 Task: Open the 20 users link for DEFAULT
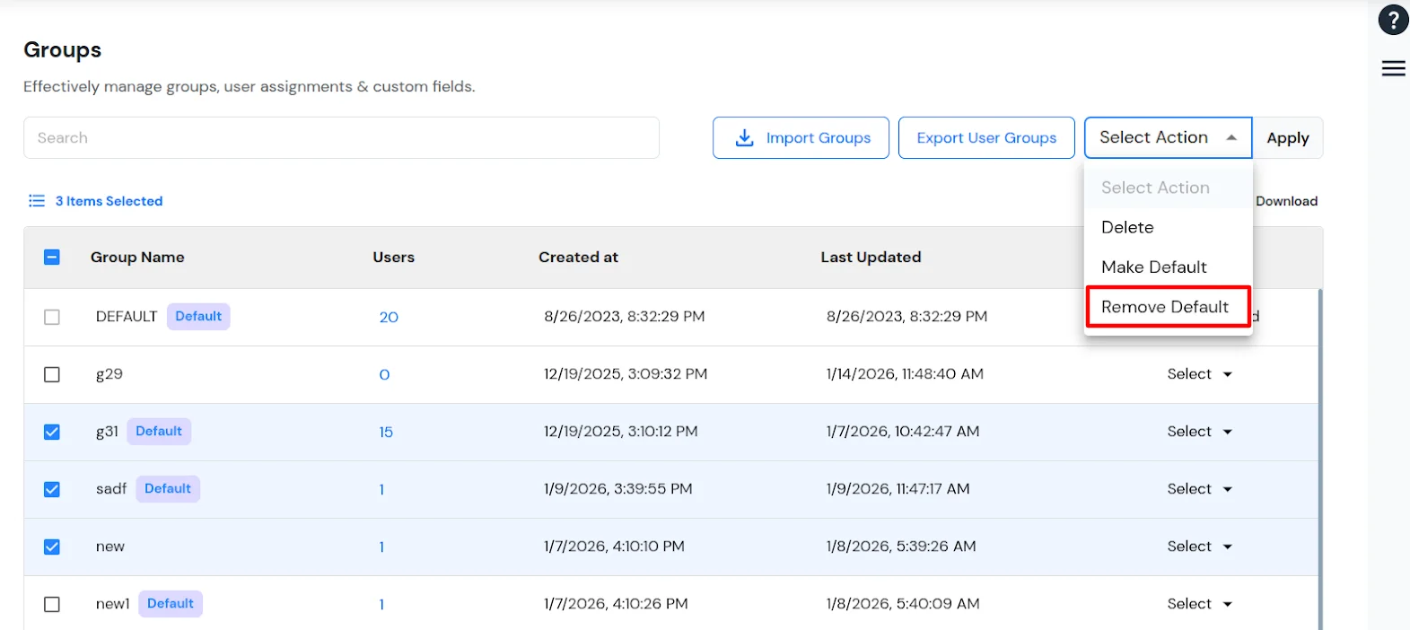(x=389, y=317)
